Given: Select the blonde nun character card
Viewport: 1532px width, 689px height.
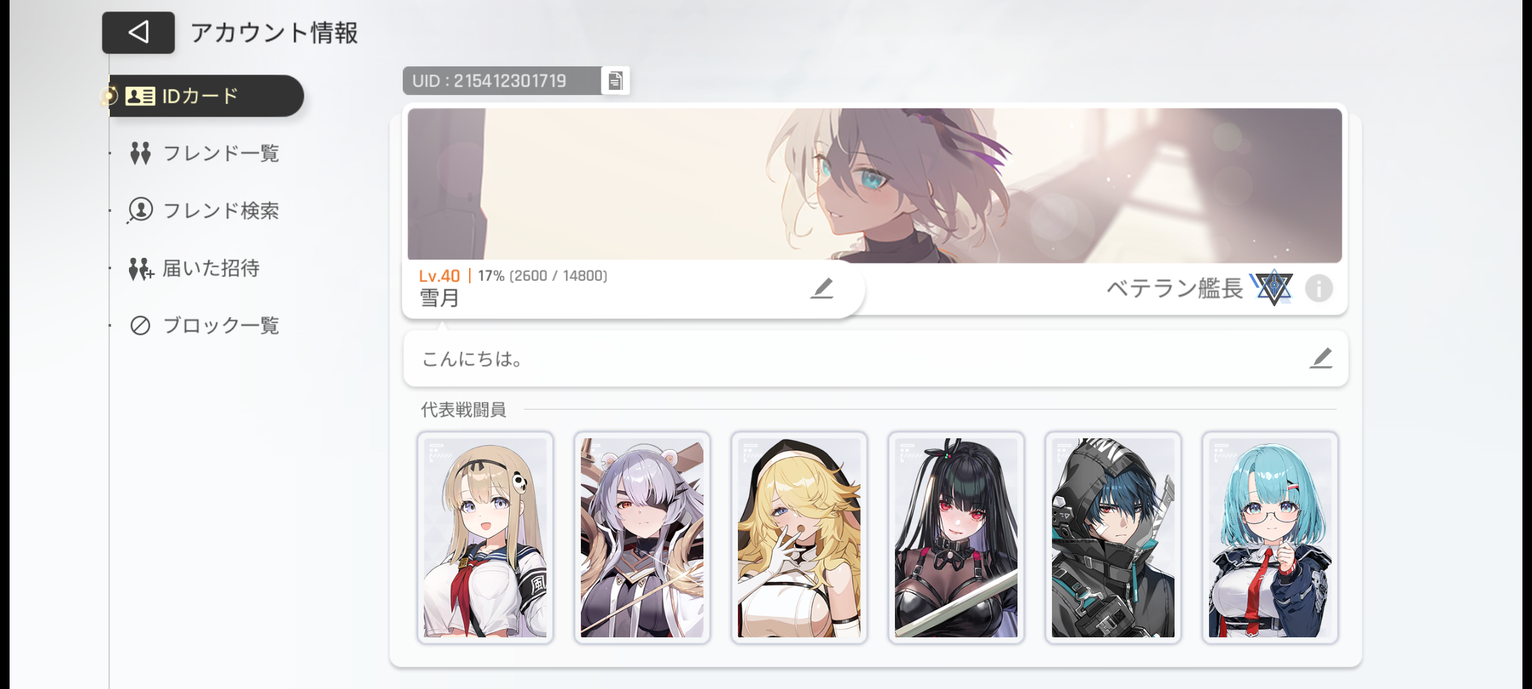Looking at the screenshot, I should [x=799, y=537].
